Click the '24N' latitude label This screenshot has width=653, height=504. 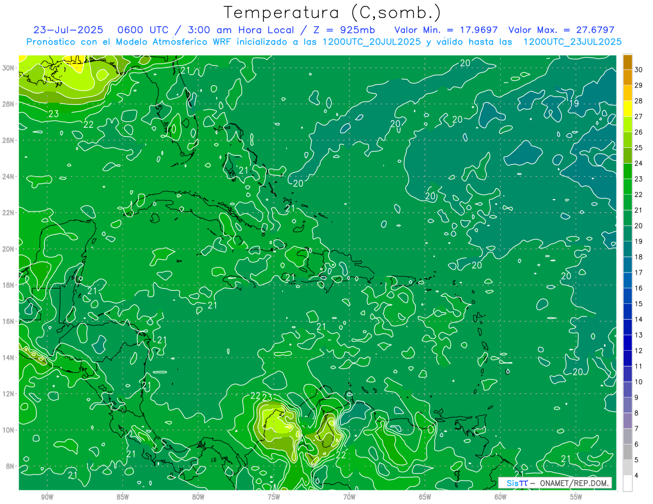point(9,177)
